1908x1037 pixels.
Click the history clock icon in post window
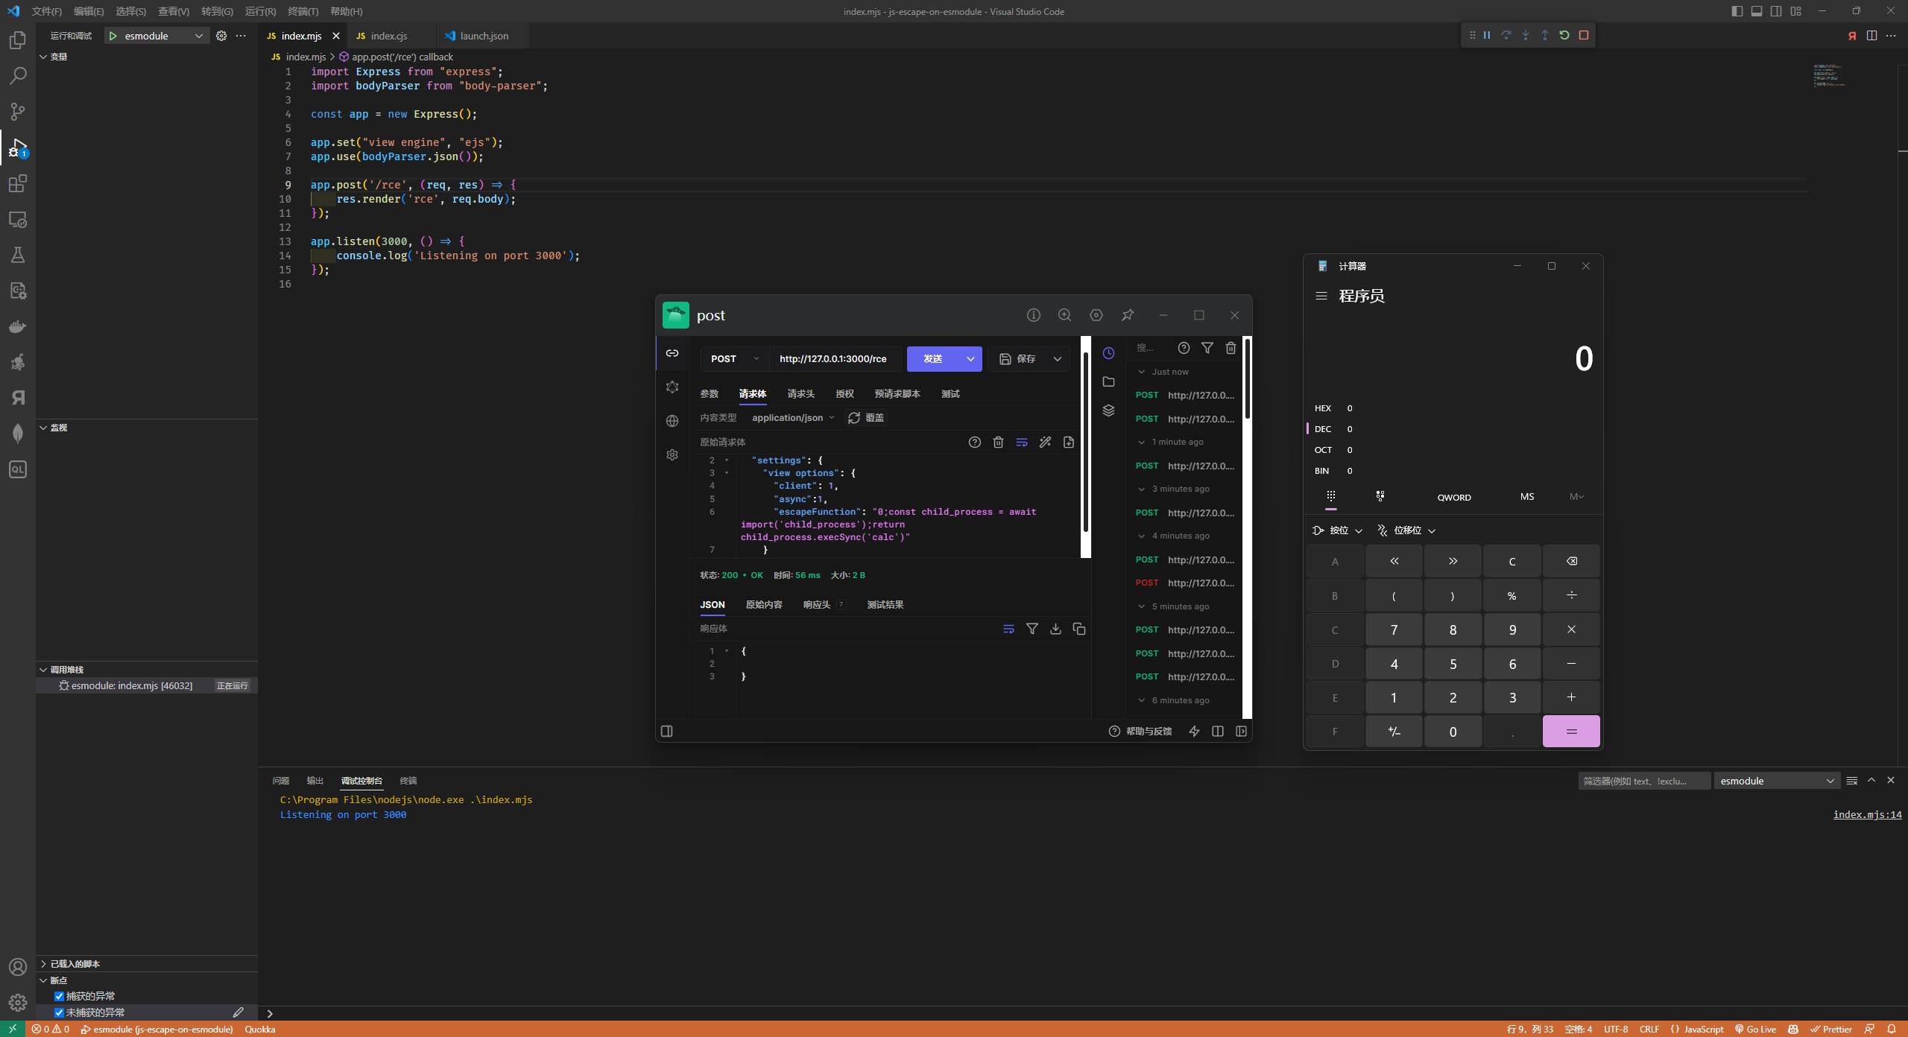pyautogui.click(x=1108, y=353)
